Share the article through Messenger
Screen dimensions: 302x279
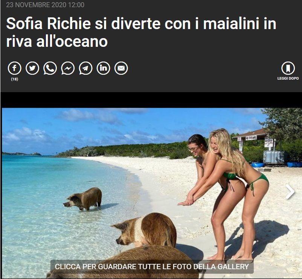point(68,68)
